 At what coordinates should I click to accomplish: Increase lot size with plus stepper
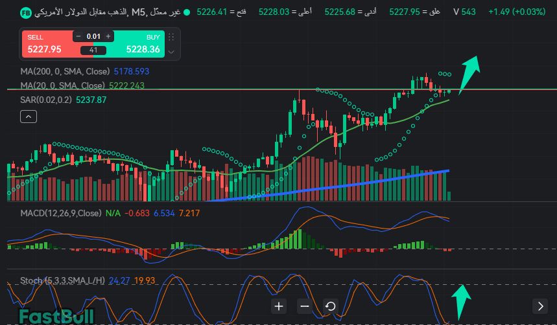[x=108, y=36]
